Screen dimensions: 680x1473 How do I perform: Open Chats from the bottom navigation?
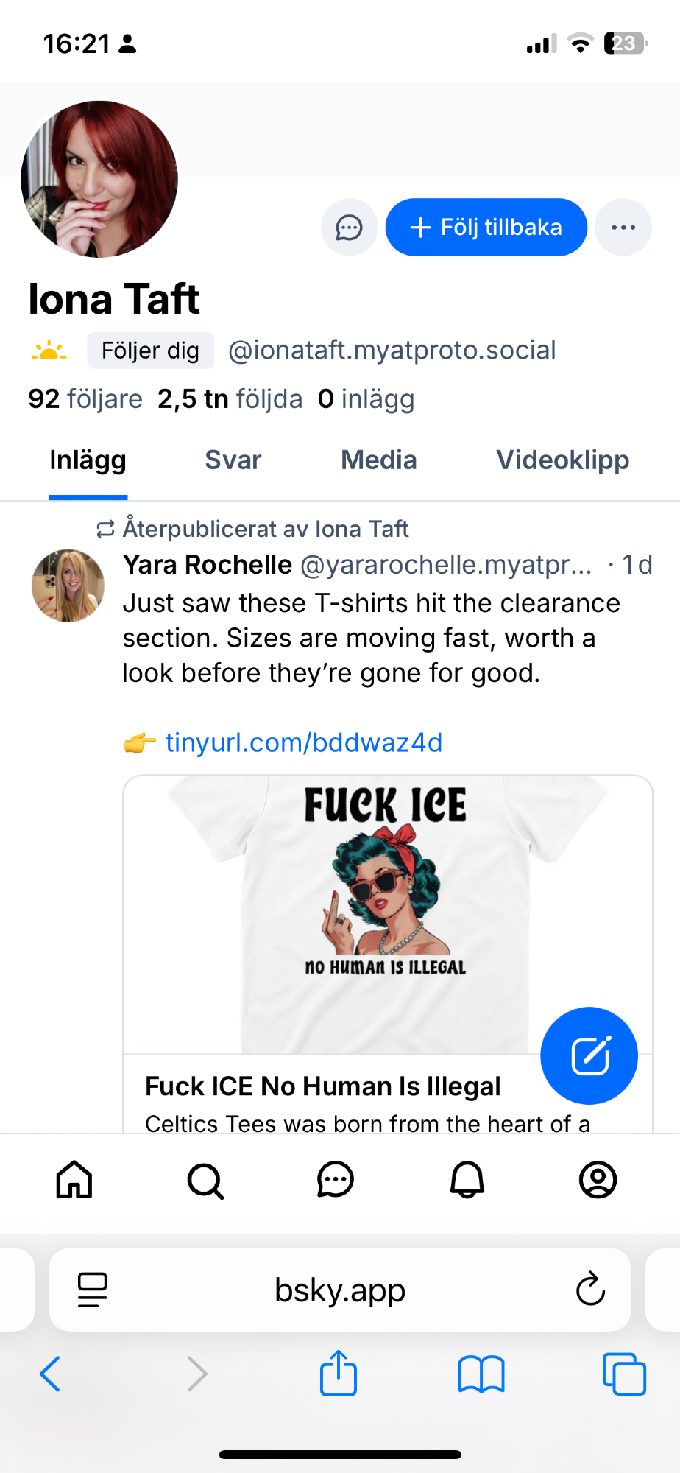[336, 1180]
